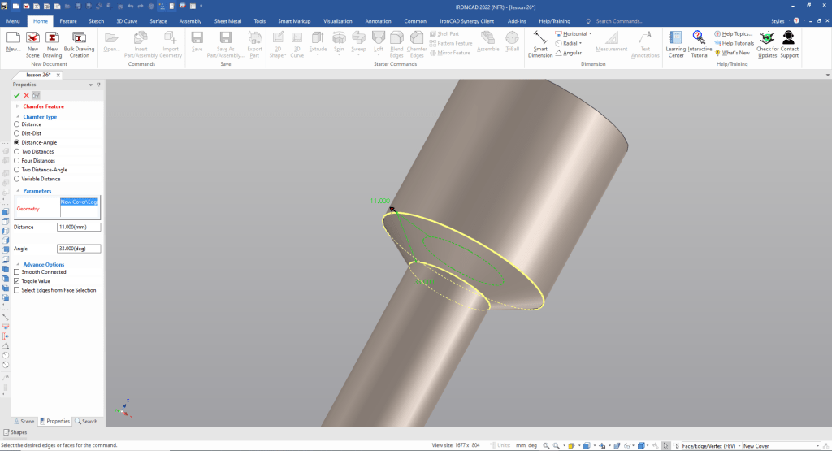Uncheck the Toggle Value option
This screenshot has width=832, height=451.
click(17, 281)
